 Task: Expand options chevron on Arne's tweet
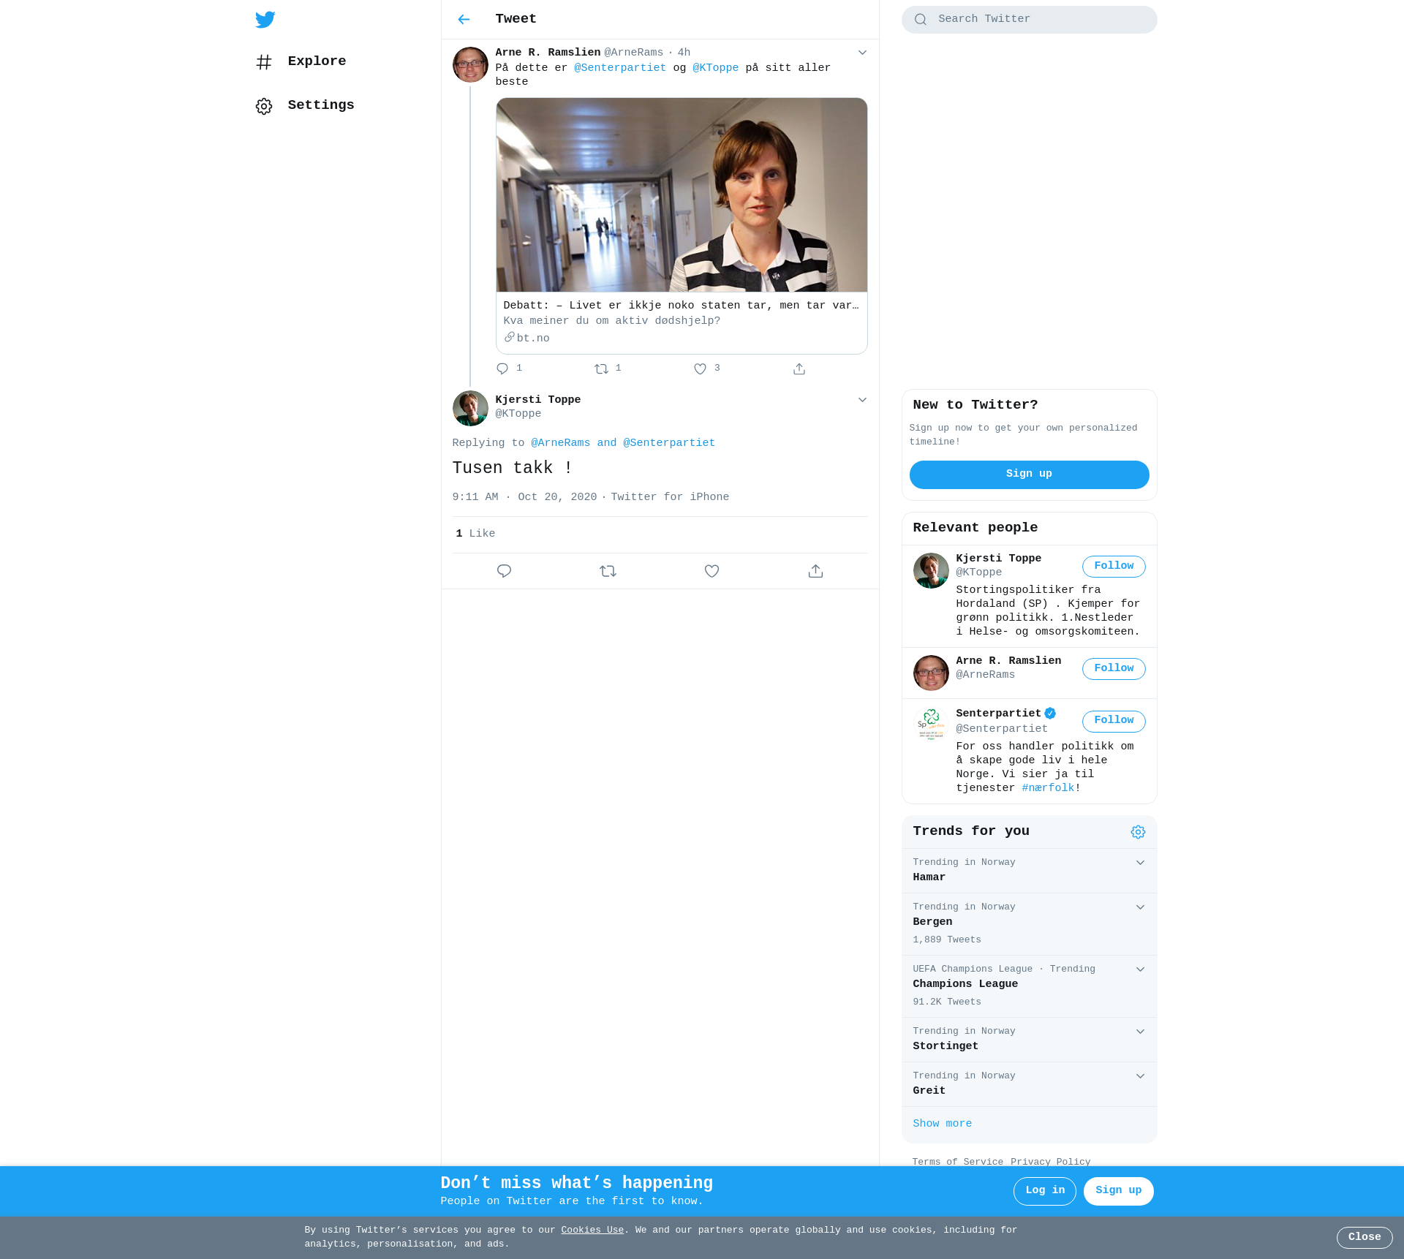point(862,53)
